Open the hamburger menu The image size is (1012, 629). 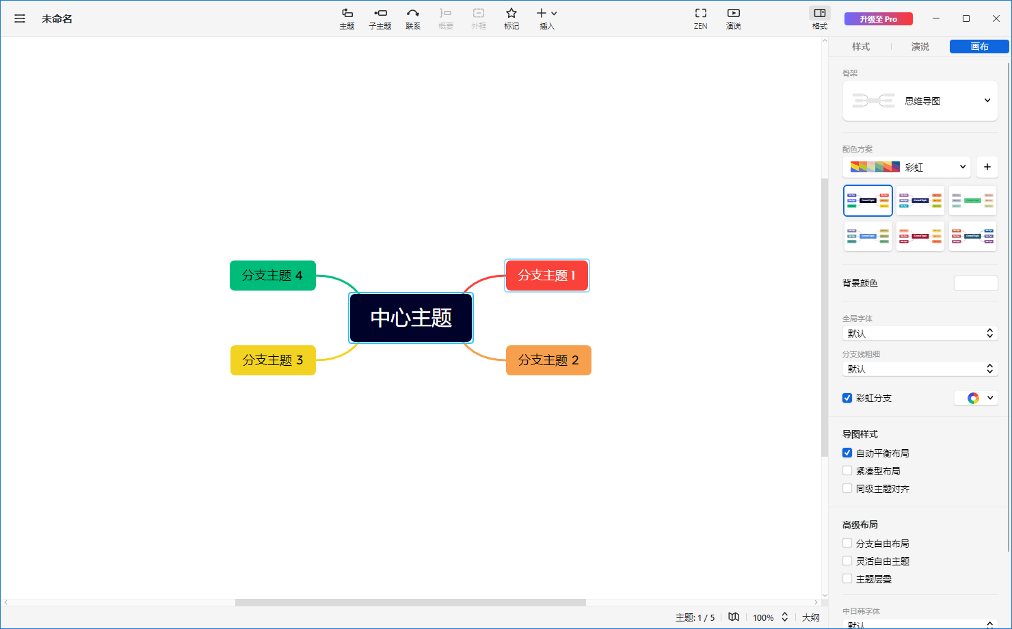click(20, 18)
